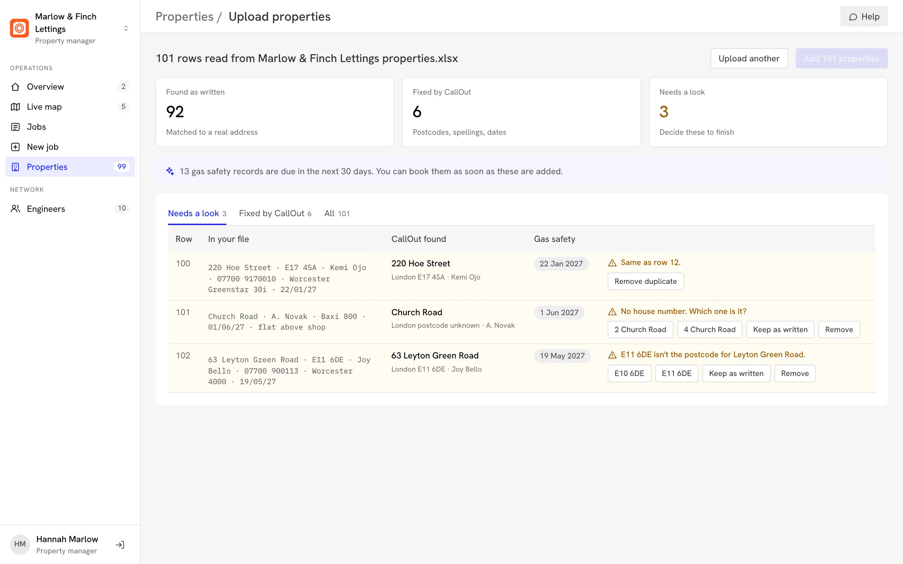Viewport: 903px width, 564px height.
Task: Click the Found as written 92 card
Action: click(275, 112)
